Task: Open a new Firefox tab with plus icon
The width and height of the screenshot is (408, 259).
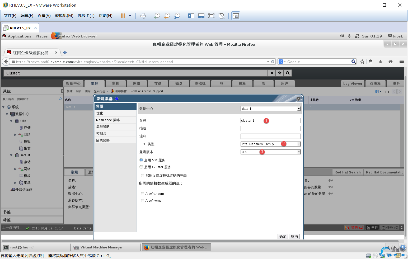Action: point(65,53)
